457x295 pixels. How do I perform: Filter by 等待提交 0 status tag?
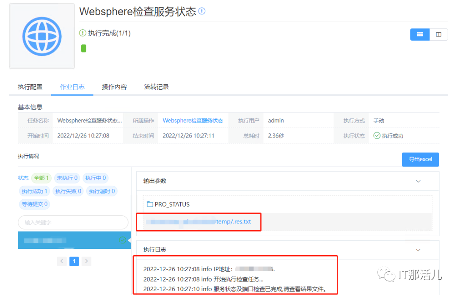coord(34,204)
